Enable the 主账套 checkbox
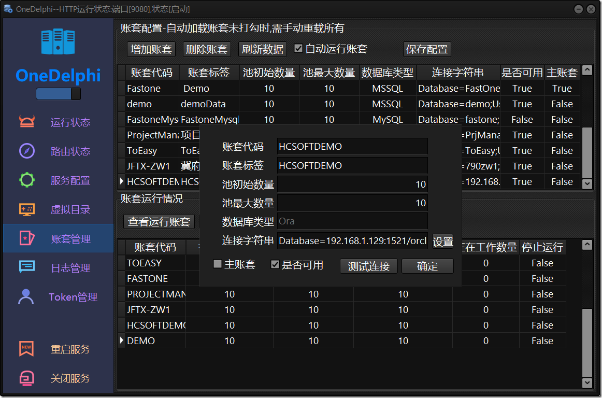Screen dimensions: 602x398 (217, 264)
